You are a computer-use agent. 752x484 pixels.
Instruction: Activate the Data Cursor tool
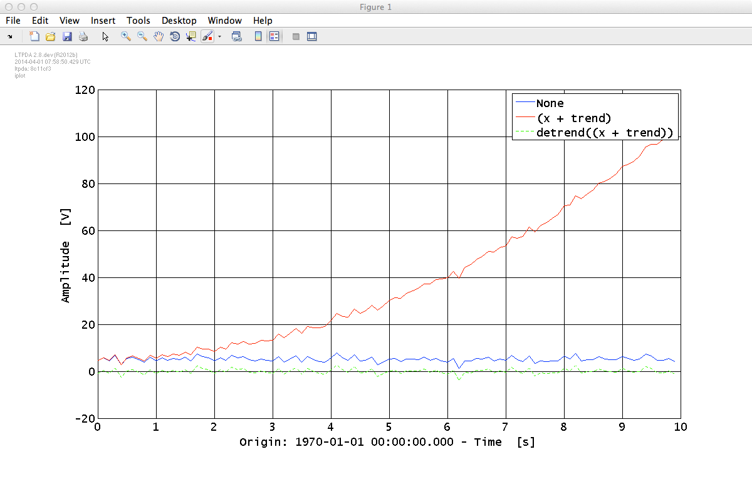(x=191, y=37)
